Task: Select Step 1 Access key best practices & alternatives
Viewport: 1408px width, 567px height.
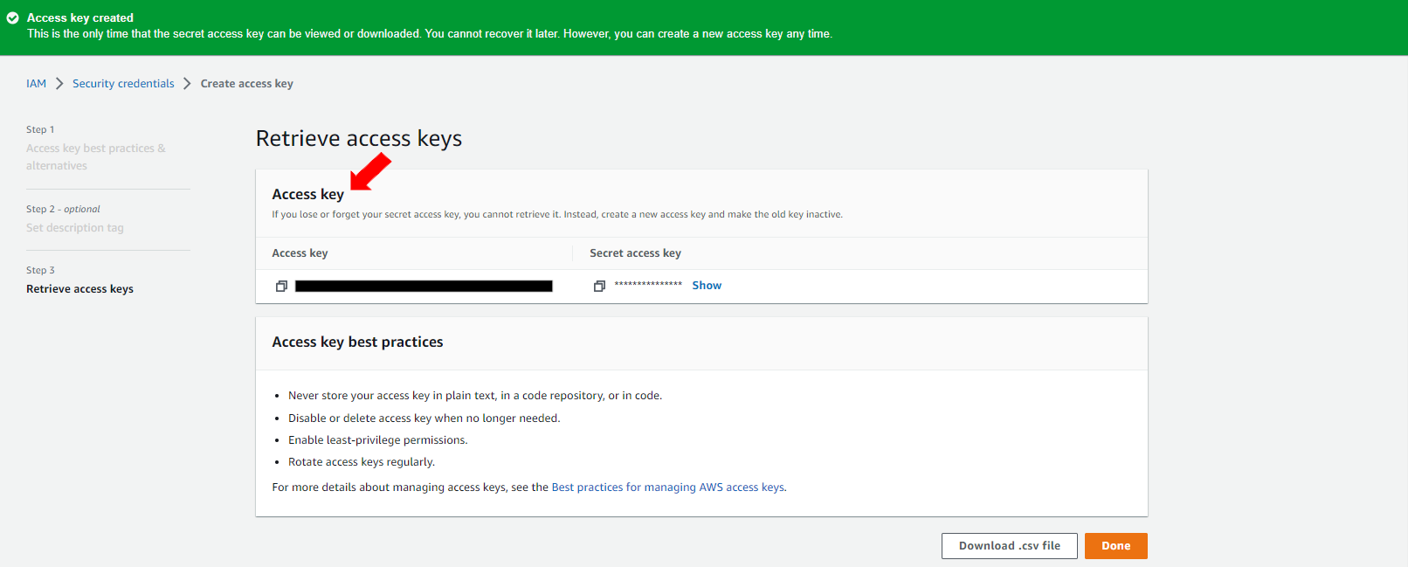Action: coord(95,157)
